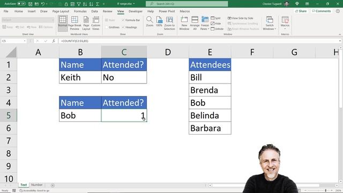Click Sort Ascending icon in quick access toolbar

click(x=85, y=4)
